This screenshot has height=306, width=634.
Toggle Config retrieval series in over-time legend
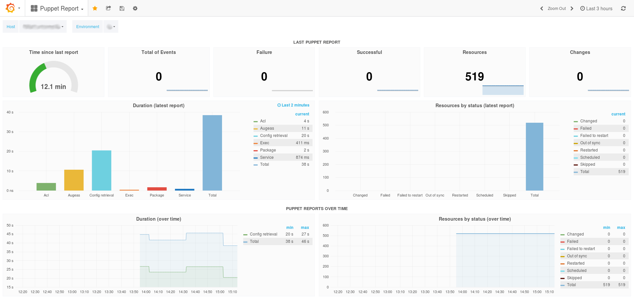coord(263,234)
